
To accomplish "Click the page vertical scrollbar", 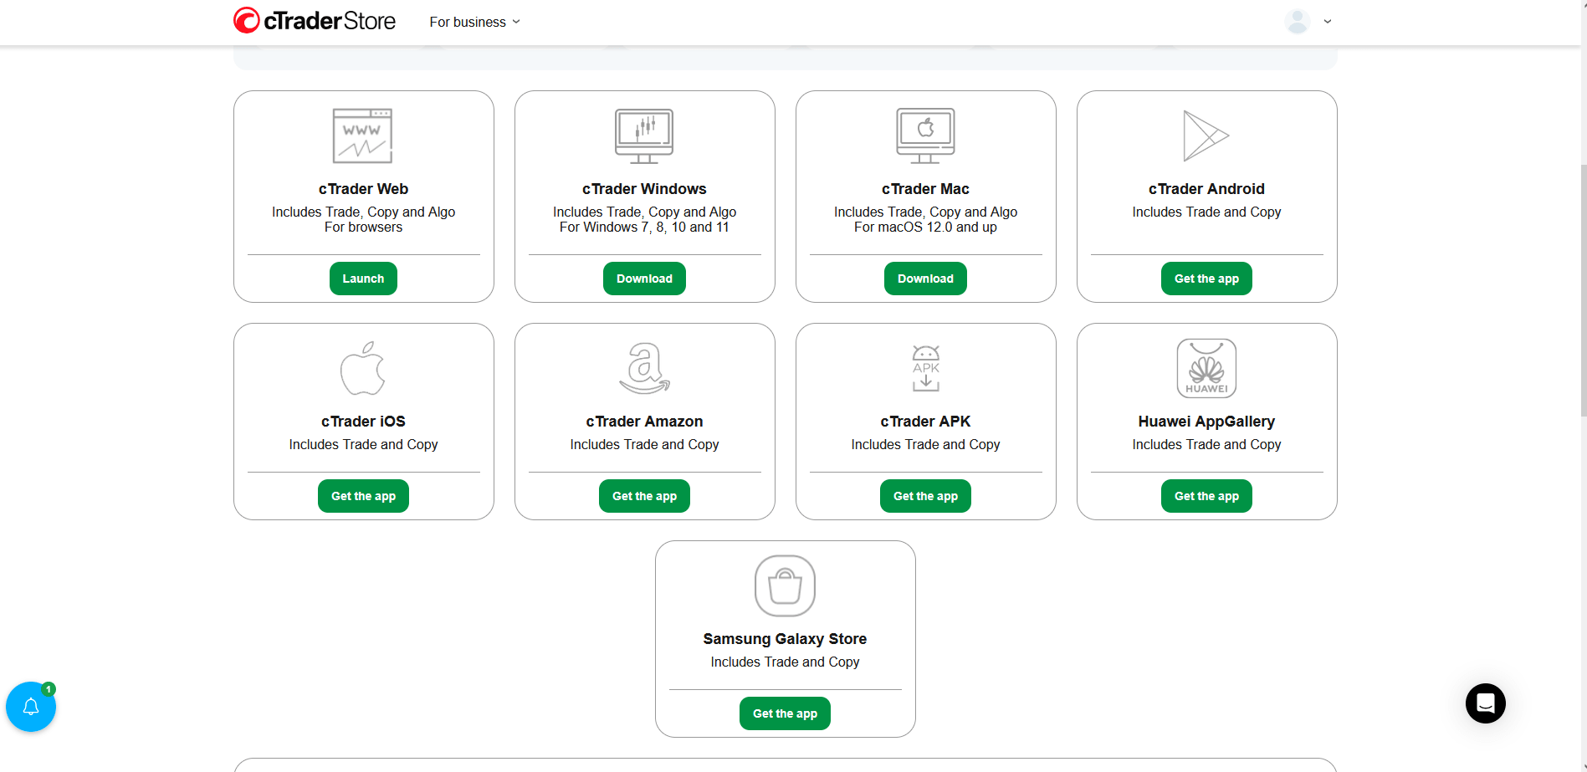I will pyautogui.click(x=1583, y=290).
